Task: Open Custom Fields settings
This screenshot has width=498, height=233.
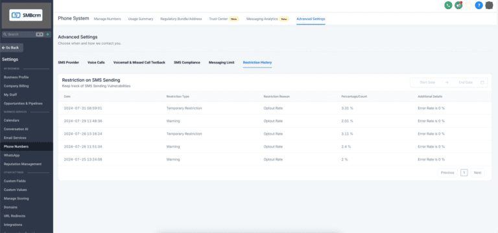Action: click(x=15, y=181)
